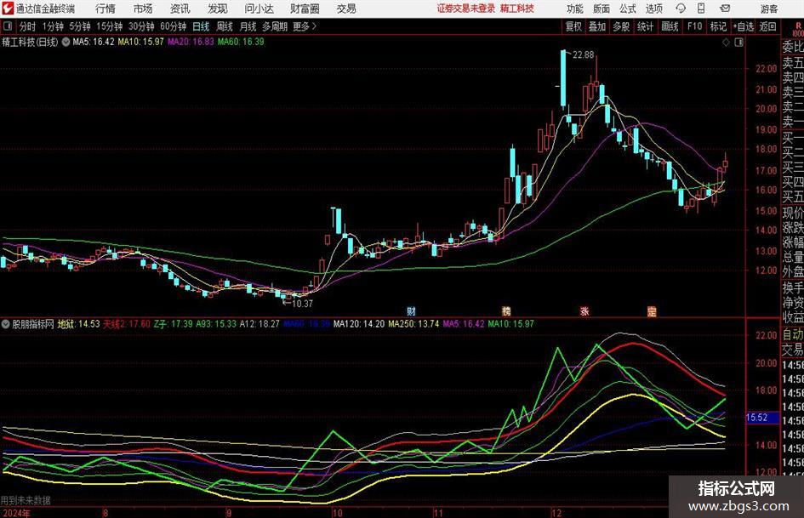Click the 定 event marker on chart

coord(652,310)
